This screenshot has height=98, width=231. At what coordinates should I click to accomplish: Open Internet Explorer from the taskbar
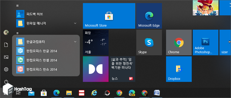(94, 93)
